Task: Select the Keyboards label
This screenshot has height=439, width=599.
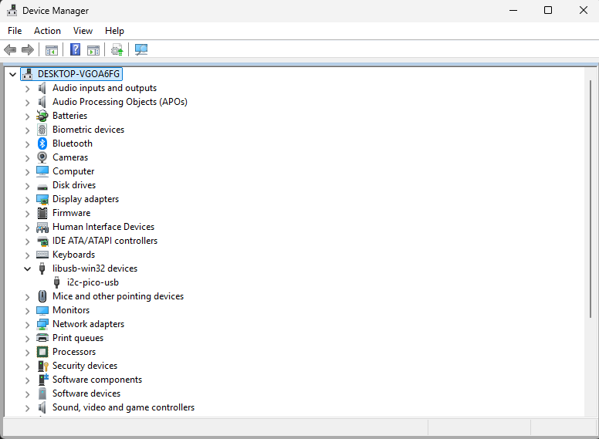Action: tap(74, 255)
